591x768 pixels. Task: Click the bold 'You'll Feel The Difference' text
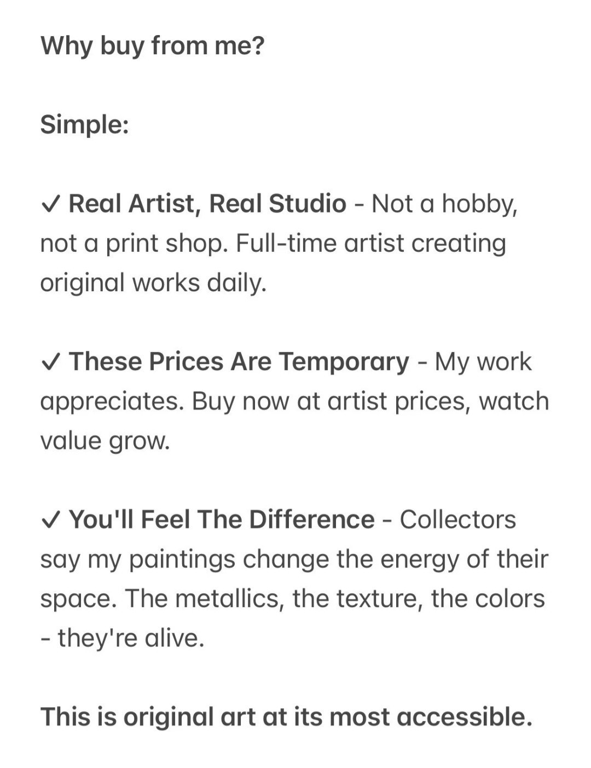222,519
